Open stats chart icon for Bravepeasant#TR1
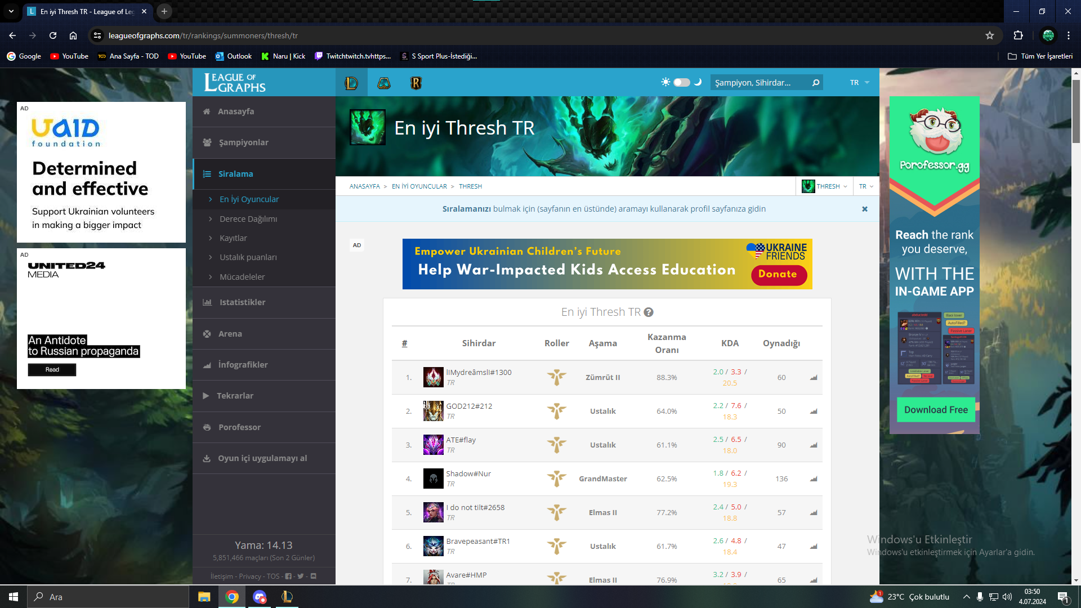Viewport: 1081px width, 608px height. (x=814, y=547)
